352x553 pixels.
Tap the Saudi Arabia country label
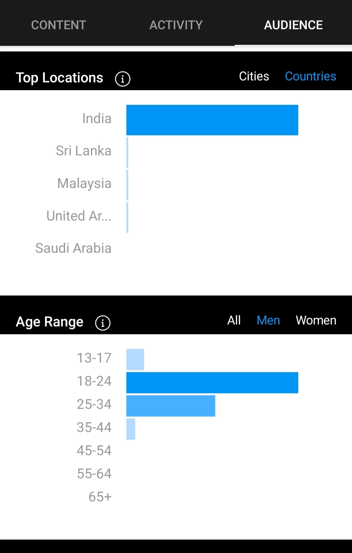click(x=73, y=248)
